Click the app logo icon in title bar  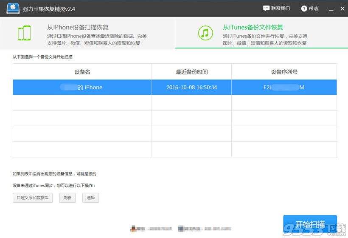coord(13,8)
